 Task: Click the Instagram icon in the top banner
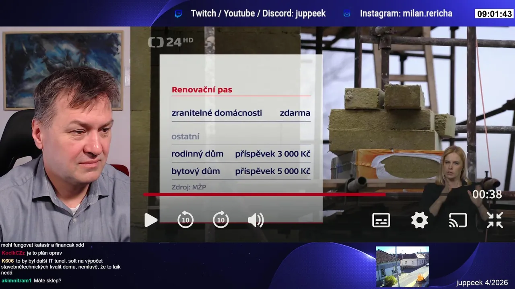pos(347,14)
